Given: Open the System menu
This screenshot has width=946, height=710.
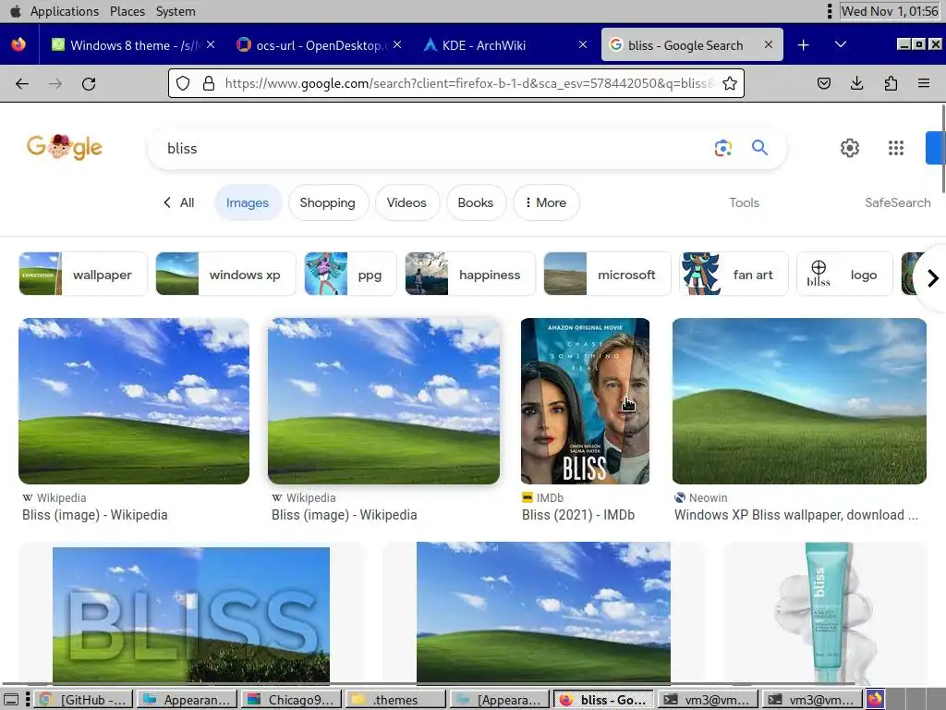Looking at the screenshot, I should click(176, 11).
